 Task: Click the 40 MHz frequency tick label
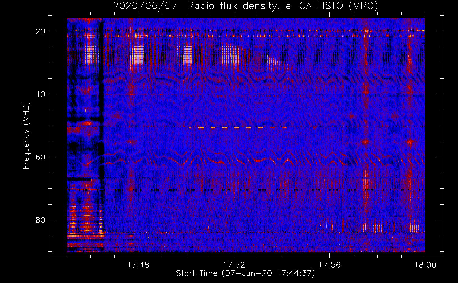[40, 94]
